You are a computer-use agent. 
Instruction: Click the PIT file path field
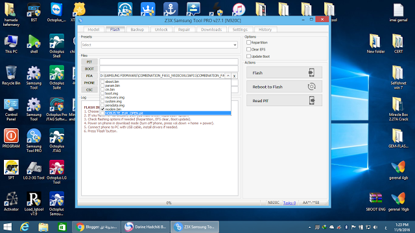point(169,62)
